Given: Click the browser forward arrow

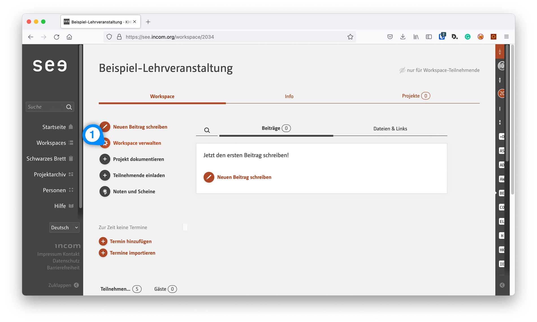Looking at the screenshot, I should (x=44, y=37).
